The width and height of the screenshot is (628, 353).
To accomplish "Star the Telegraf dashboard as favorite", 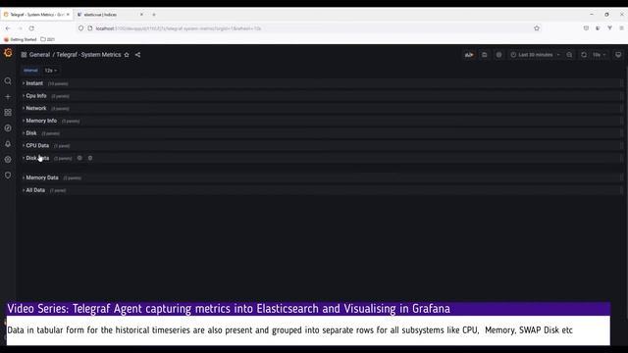I will coord(127,55).
